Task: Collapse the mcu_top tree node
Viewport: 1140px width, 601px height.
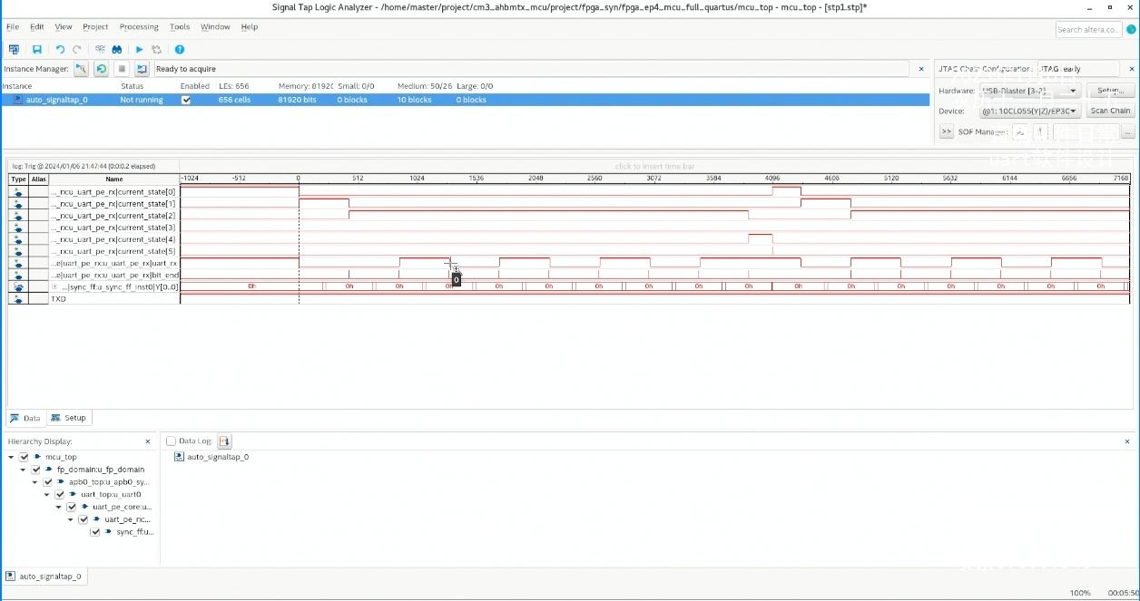Action: pyautogui.click(x=11, y=457)
